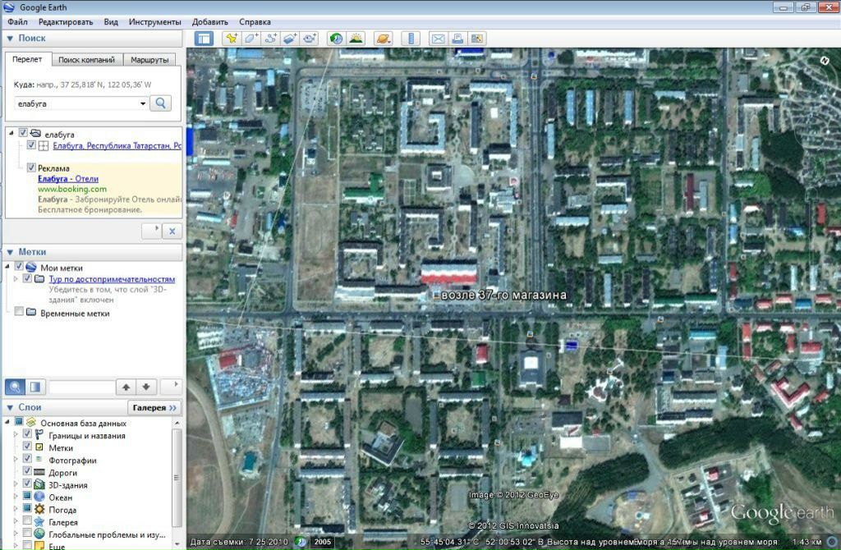The height and width of the screenshot is (550, 841).
Task: Open the Тур по достопримечательностям link
Action: click(x=112, y=279)
